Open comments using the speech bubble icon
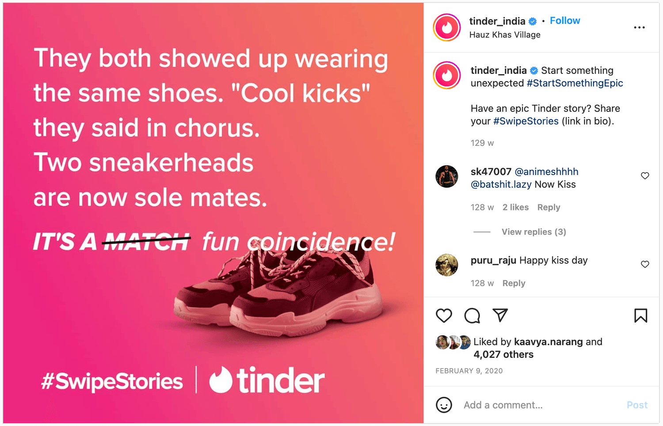The image size is (663, 426). (x=472, y=316)
